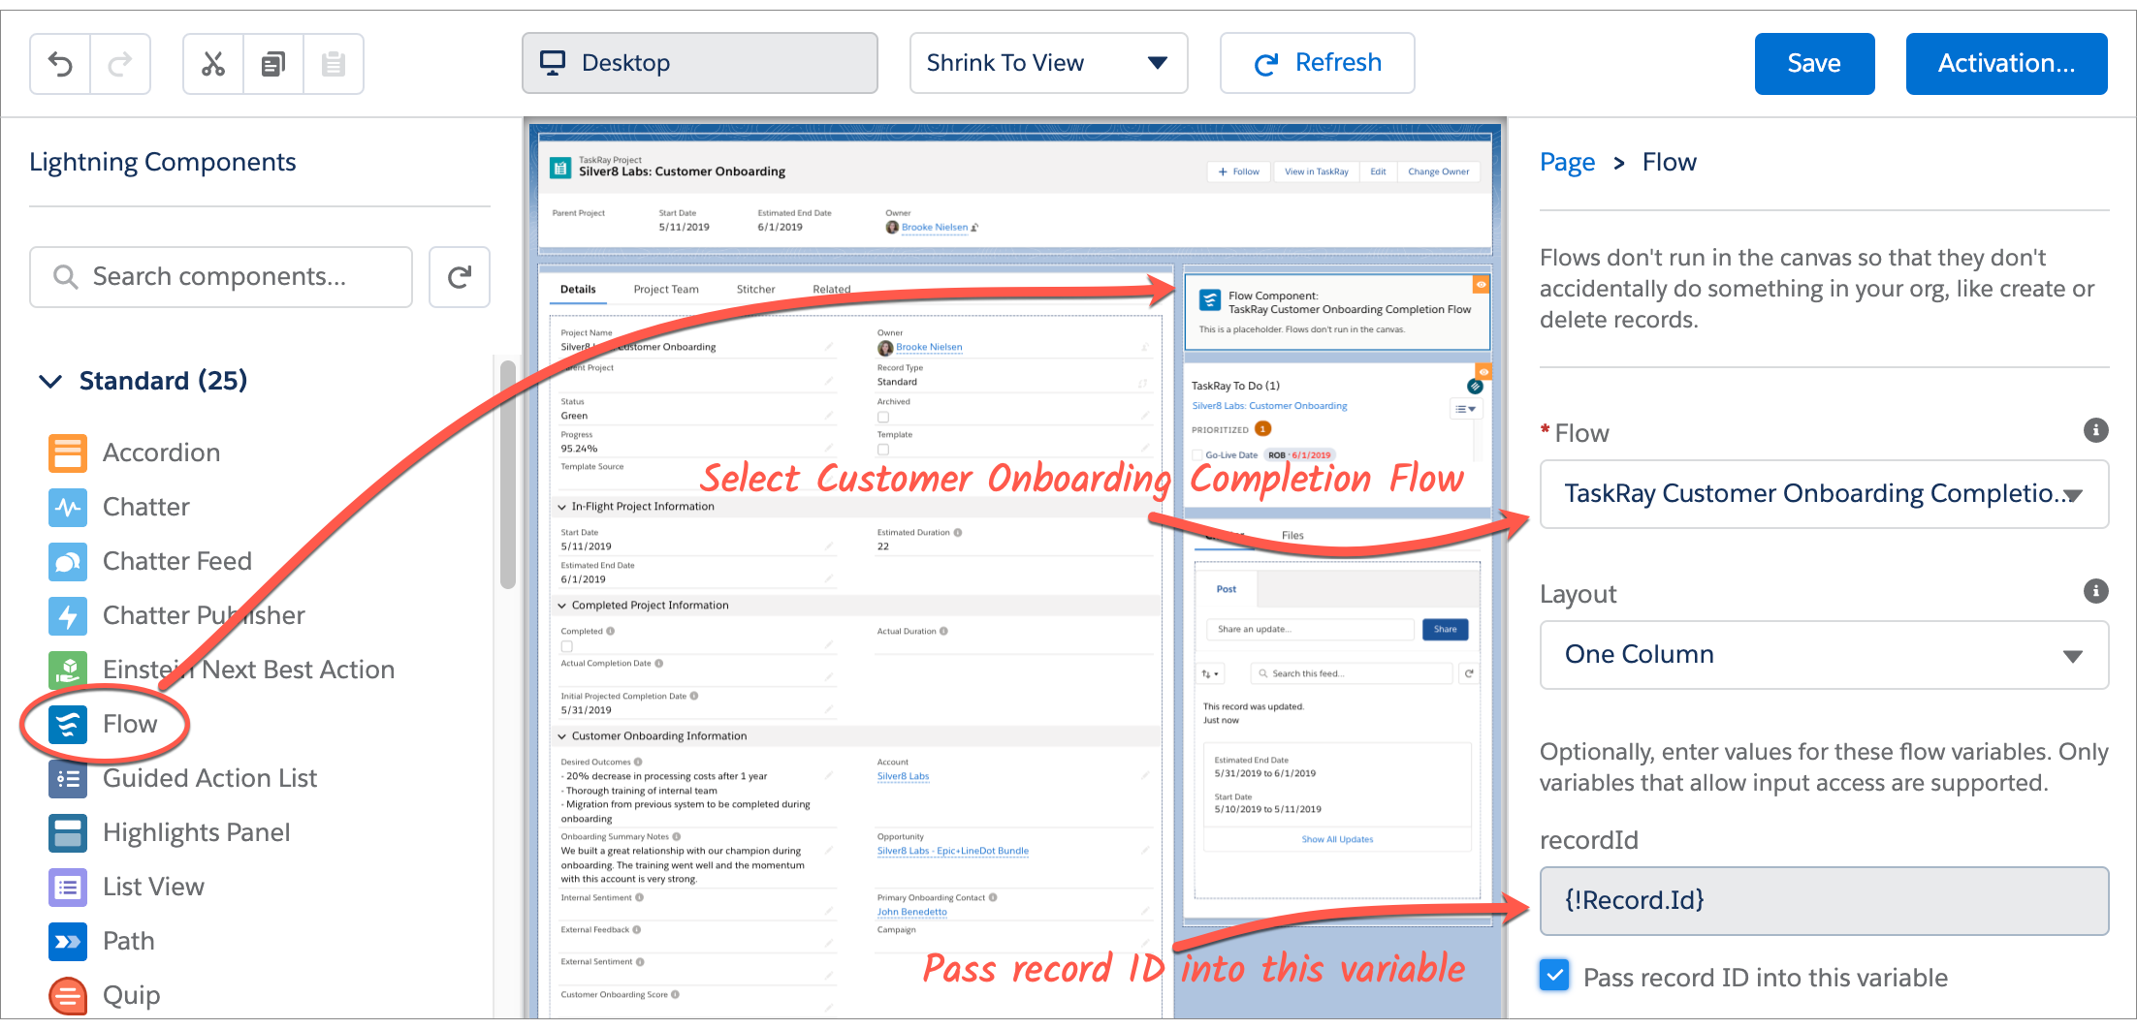The height and width of the screenshot is (1029, 2137).
Task: Open the Activation dialog
Action: [2006, 64]
